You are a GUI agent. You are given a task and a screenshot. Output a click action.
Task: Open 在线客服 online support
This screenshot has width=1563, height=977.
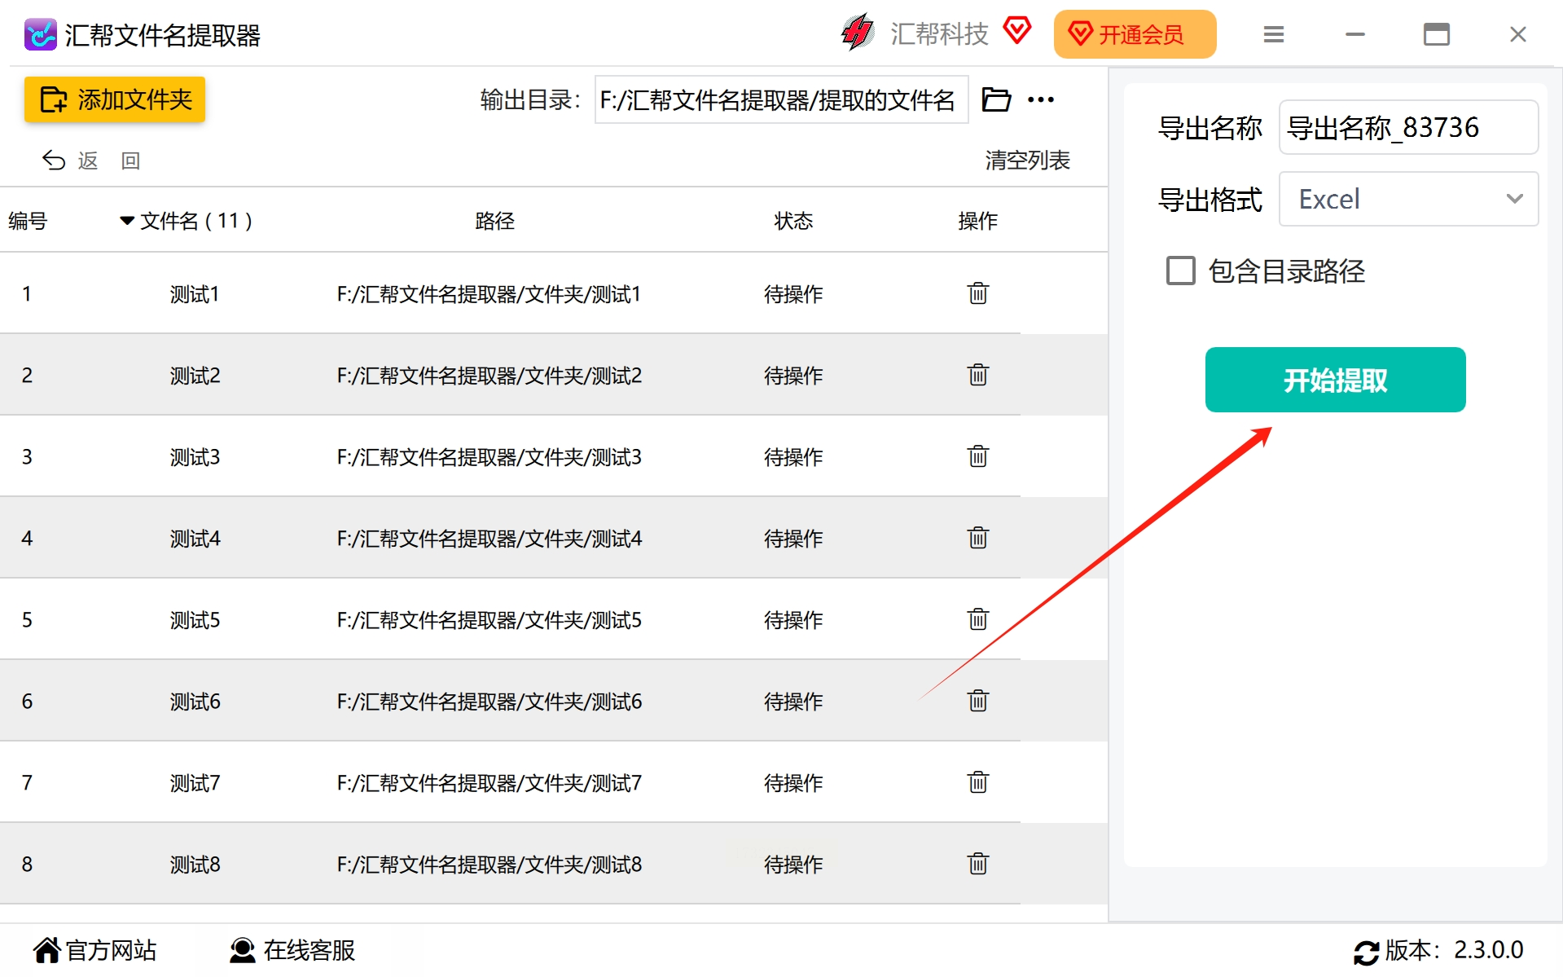292,950
